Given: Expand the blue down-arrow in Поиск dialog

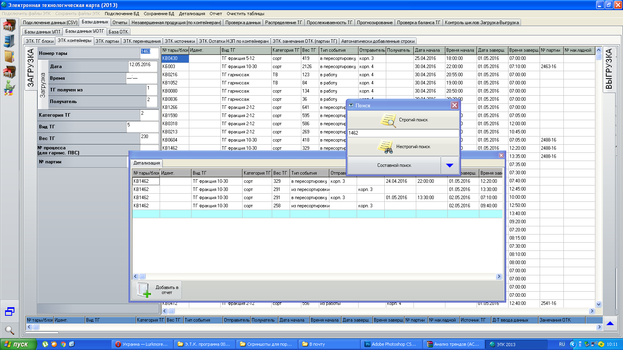Looking at the screenshot, I should pos(450,165).
